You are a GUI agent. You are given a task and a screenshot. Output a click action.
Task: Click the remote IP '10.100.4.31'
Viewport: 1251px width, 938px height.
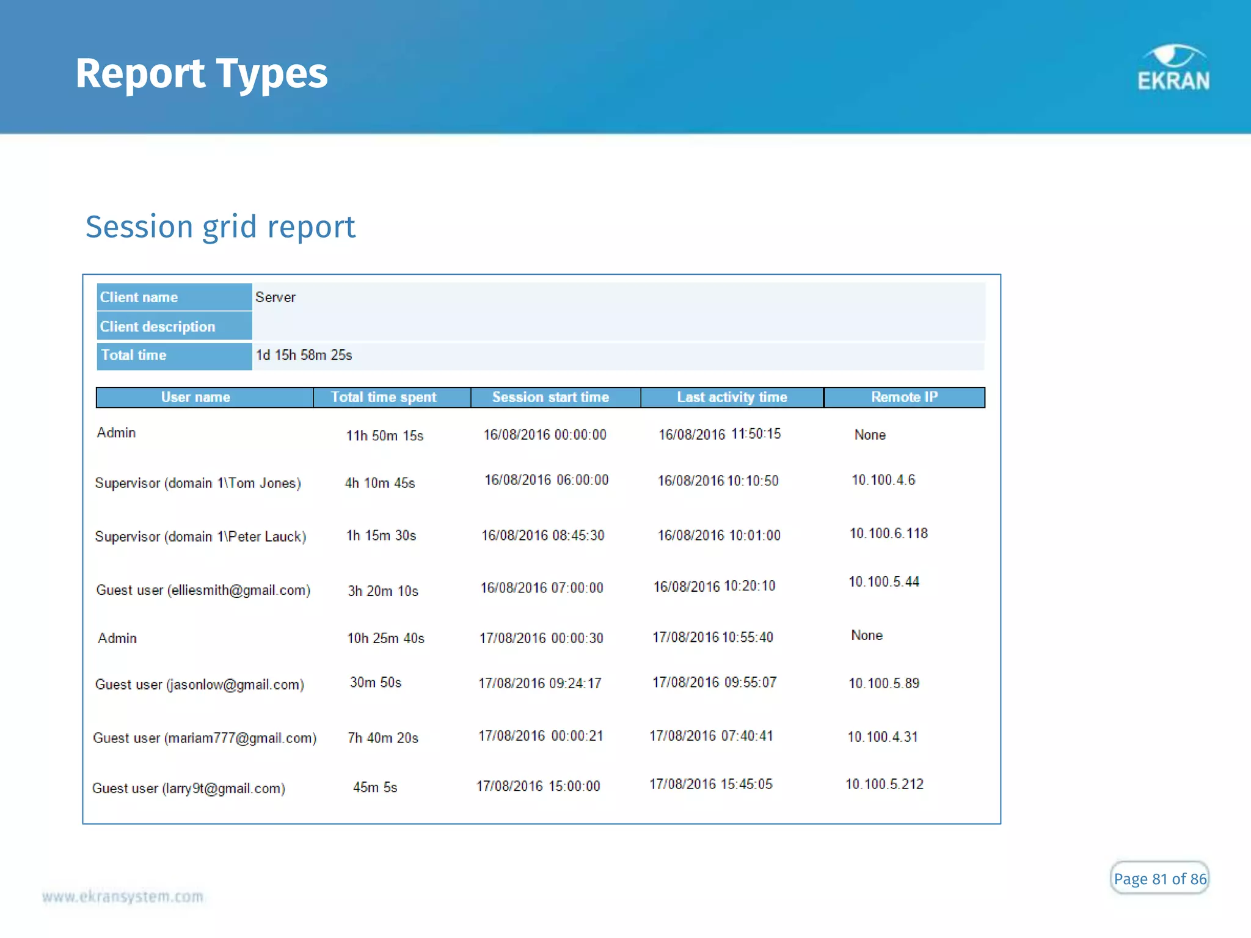pyautogui.click(x=883, y=737)
